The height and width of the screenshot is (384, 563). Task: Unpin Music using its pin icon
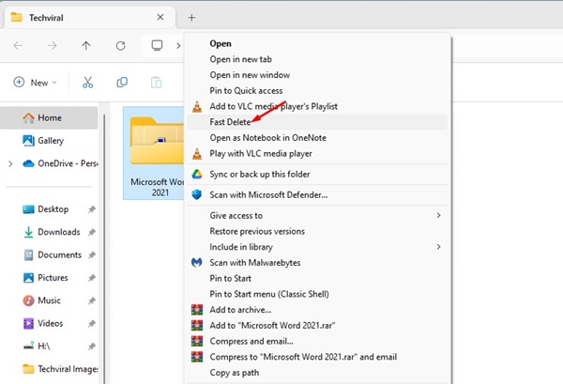pyautogui.click(x=92, y=300)
